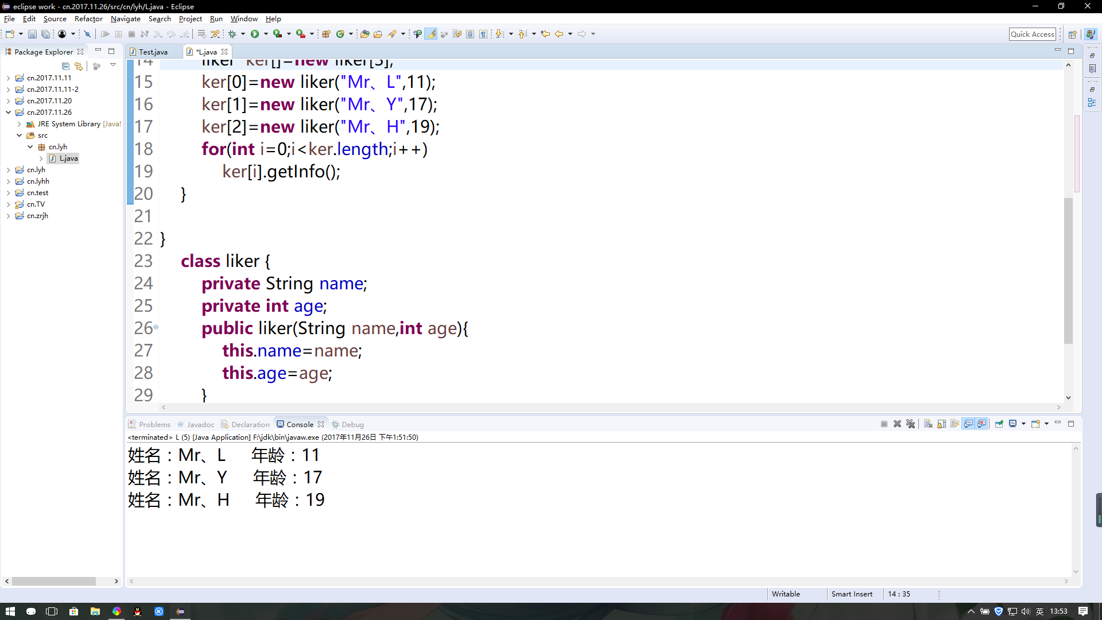The width and height of the screenshot is (1102, 620).
Task: Close the L.java editor tab
Action: click(224, 52)
